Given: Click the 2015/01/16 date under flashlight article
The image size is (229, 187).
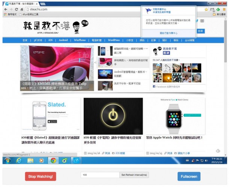Looking at the screenshot, I should (93, 153).
